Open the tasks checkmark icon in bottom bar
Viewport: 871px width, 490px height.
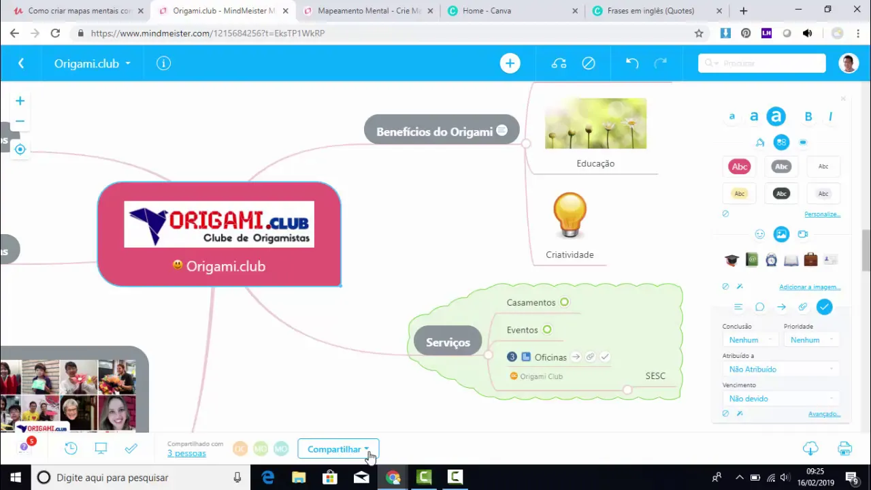click(x=131, y=448)
